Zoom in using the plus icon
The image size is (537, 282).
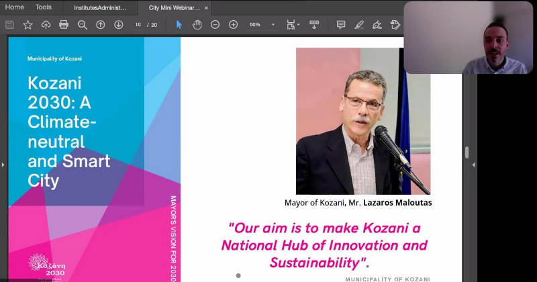click(x=233, y=25)
